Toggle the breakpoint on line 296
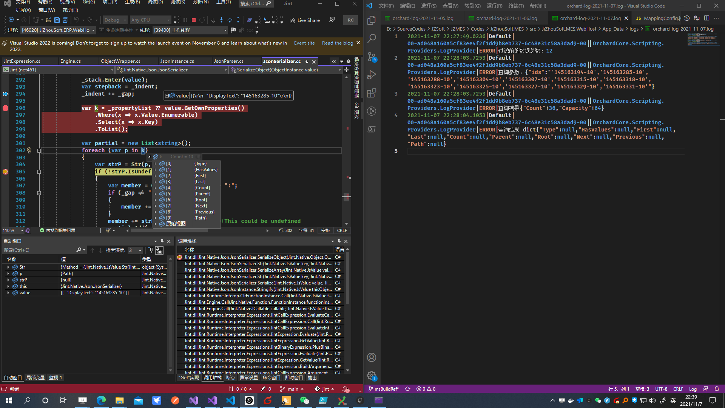This screenshot has height=408, width=725. pos(5,108)
